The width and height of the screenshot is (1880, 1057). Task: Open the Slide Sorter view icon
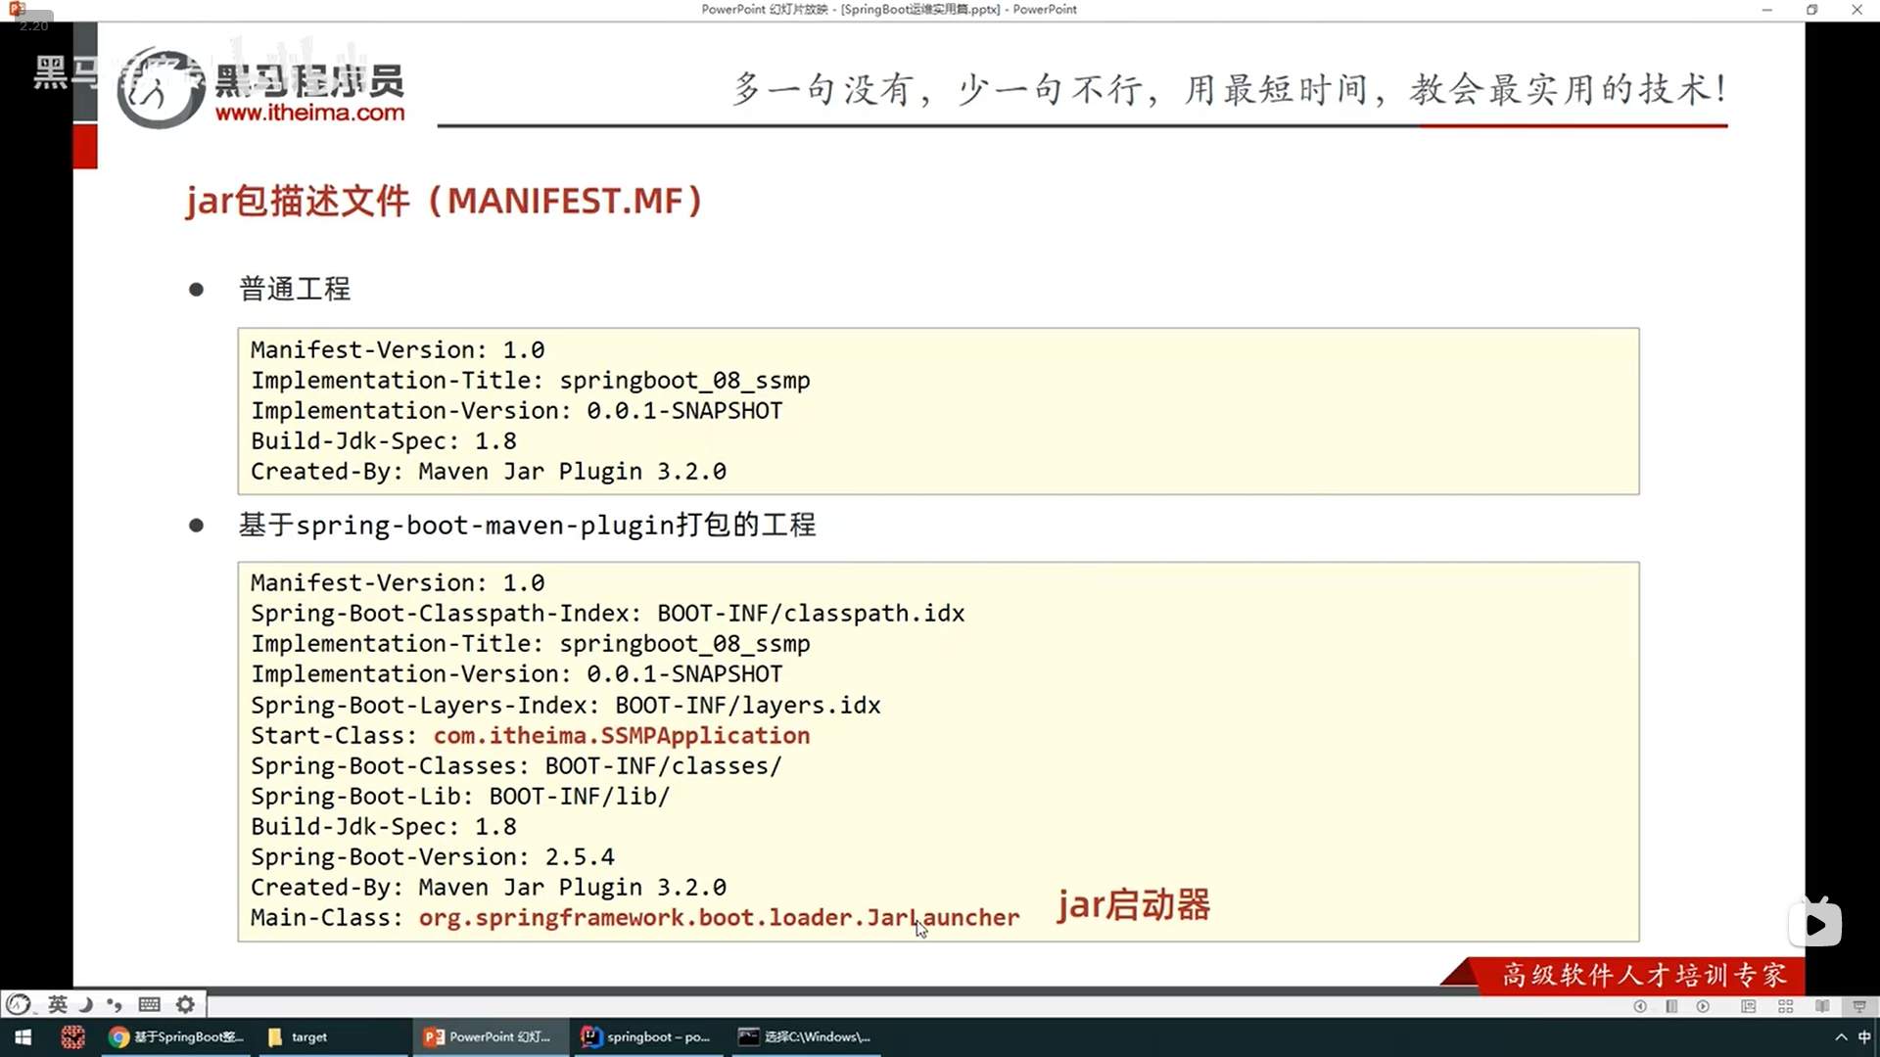(1786, 1006)
